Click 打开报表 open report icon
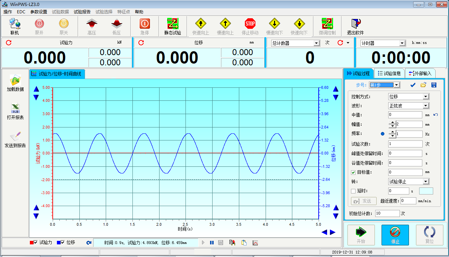The width and height of the screenshot is (449, 257). pos(15,111)
